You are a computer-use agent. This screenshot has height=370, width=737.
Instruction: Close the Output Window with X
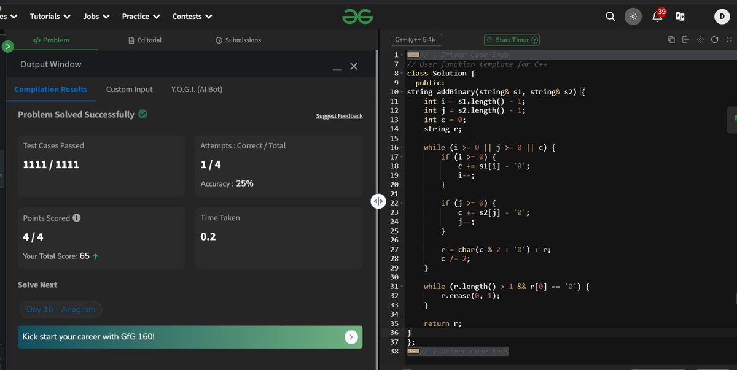[x=354, y=66]
